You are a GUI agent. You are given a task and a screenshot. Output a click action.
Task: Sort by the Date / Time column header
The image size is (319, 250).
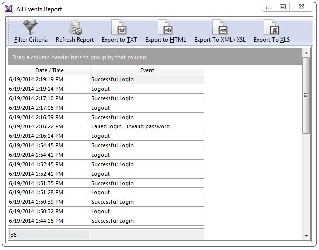pos(49,70)
